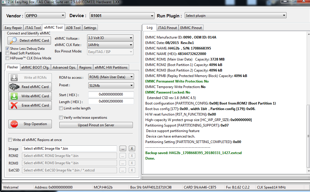The width and height of the screenshot is (310, 192).
Task: Switch to the Easy Repair tab
Action: (13, 28)
